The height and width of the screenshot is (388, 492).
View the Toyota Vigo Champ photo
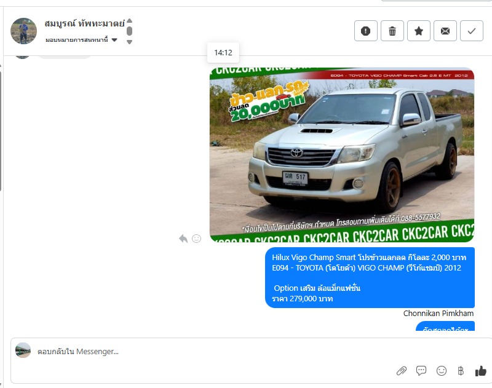click(342, 154)
